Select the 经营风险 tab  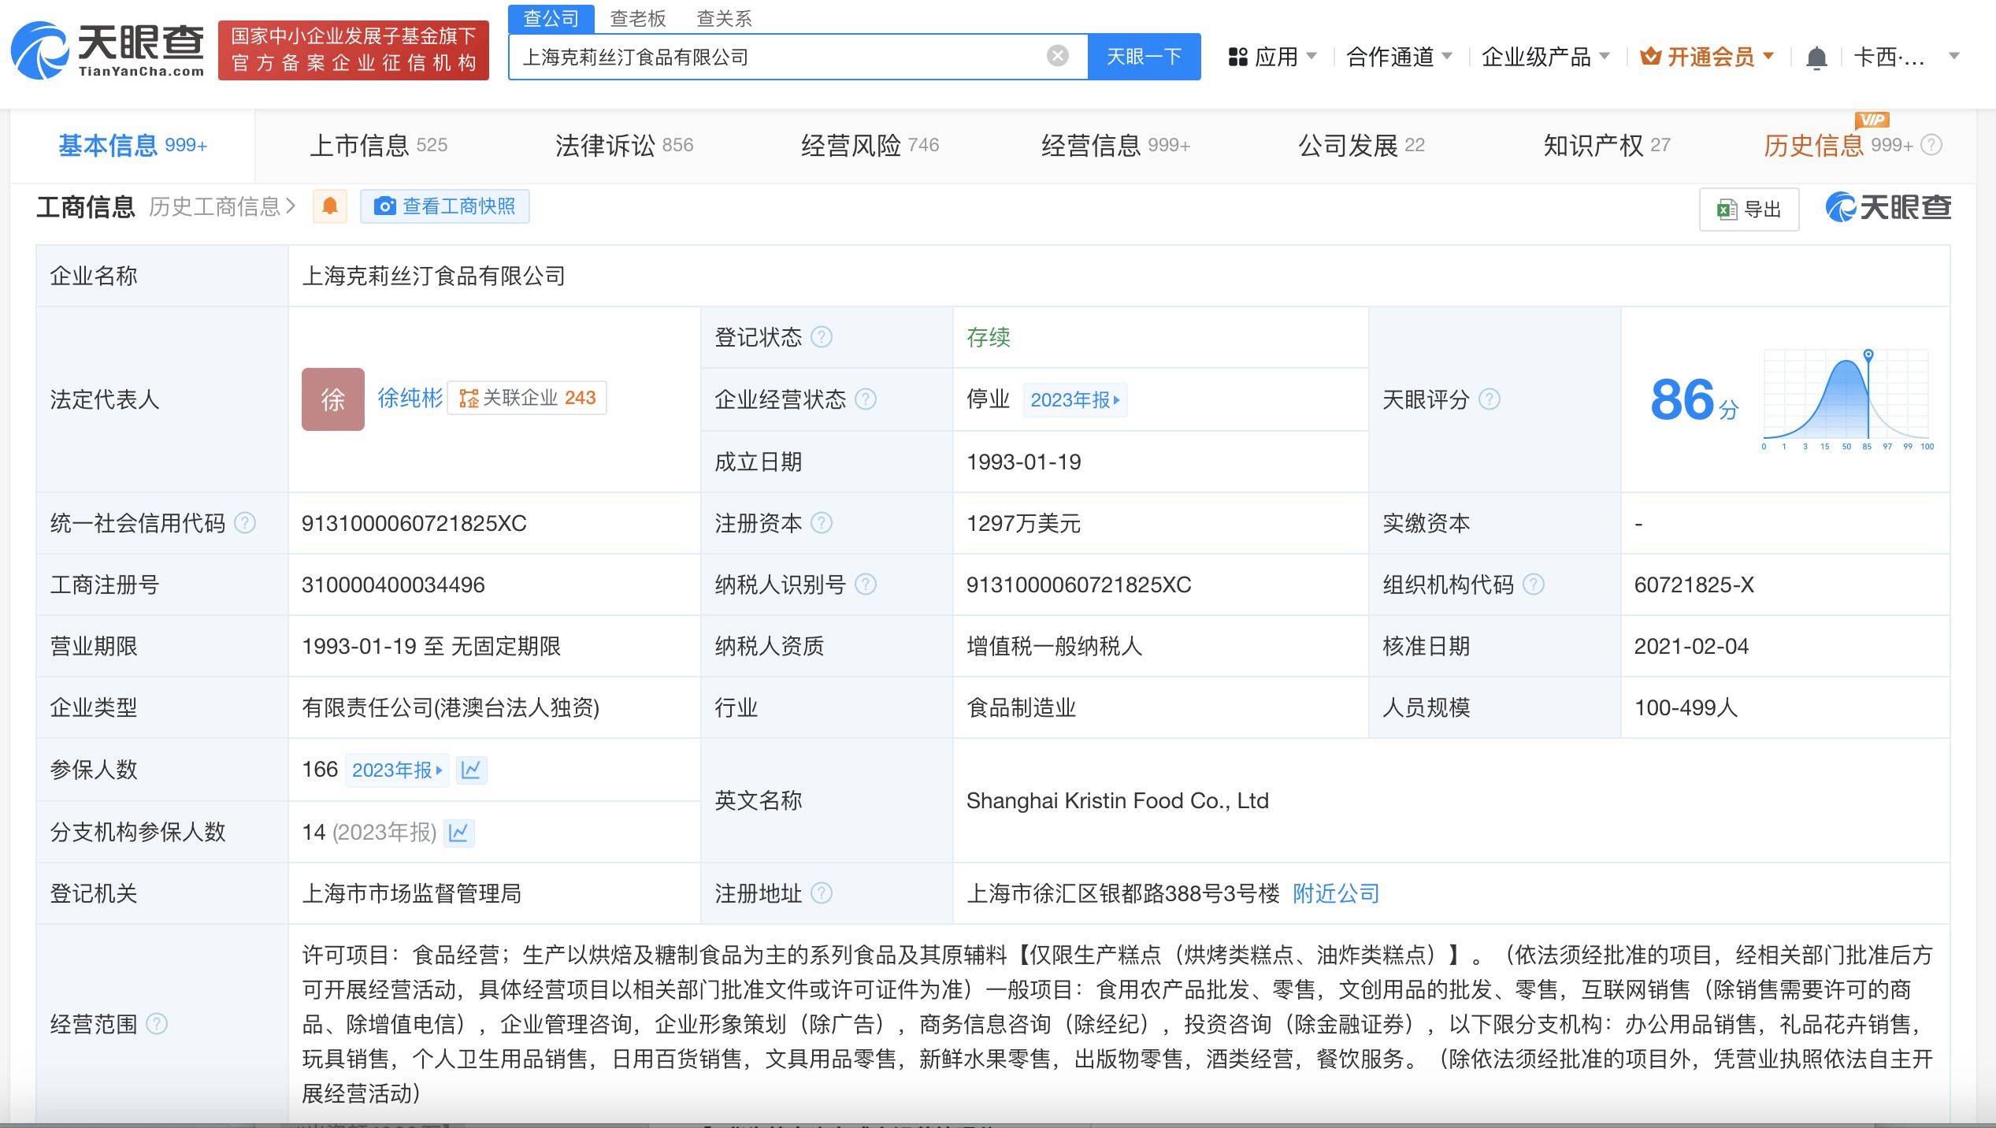(x=870, y=145)
